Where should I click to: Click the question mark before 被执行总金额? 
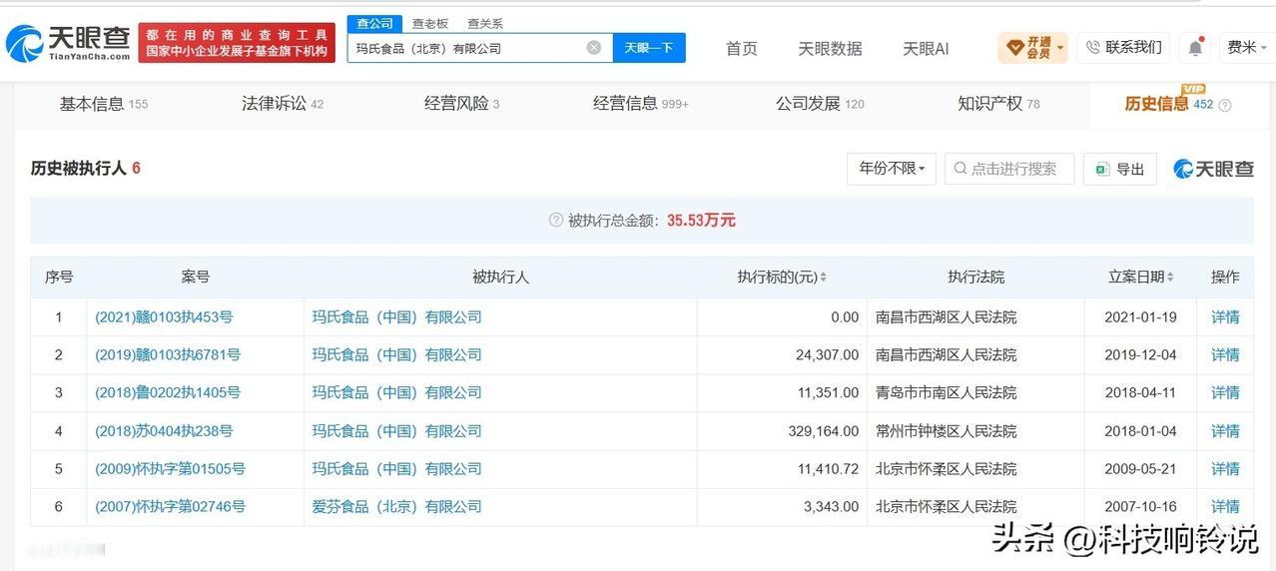pos(556,221)
